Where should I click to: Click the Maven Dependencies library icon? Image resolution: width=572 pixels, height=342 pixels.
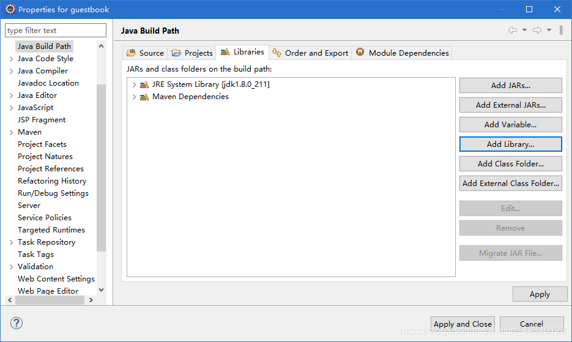pos(144,97)
